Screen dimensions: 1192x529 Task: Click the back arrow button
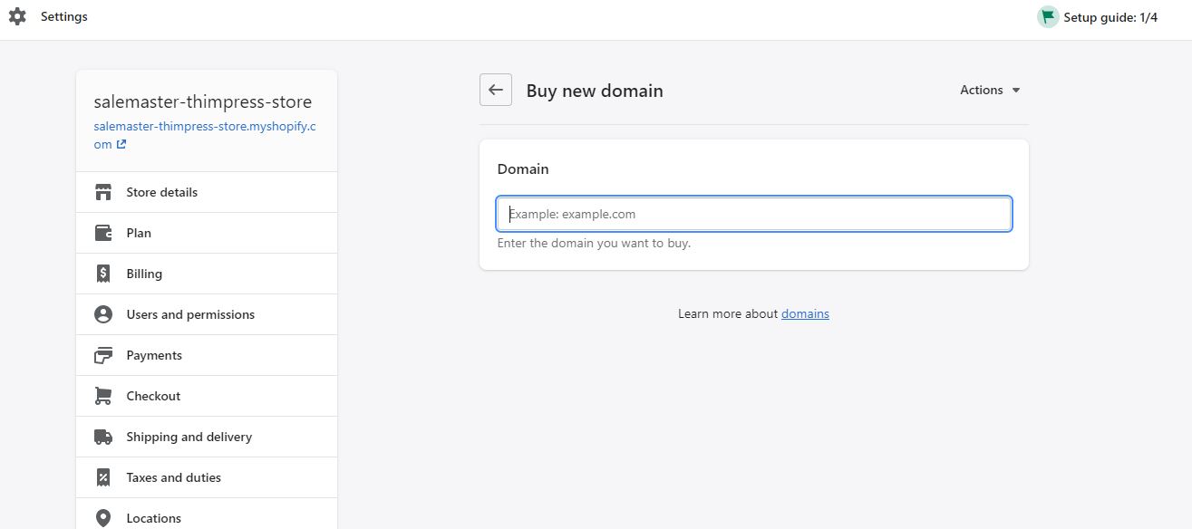[x=495, y=90]
